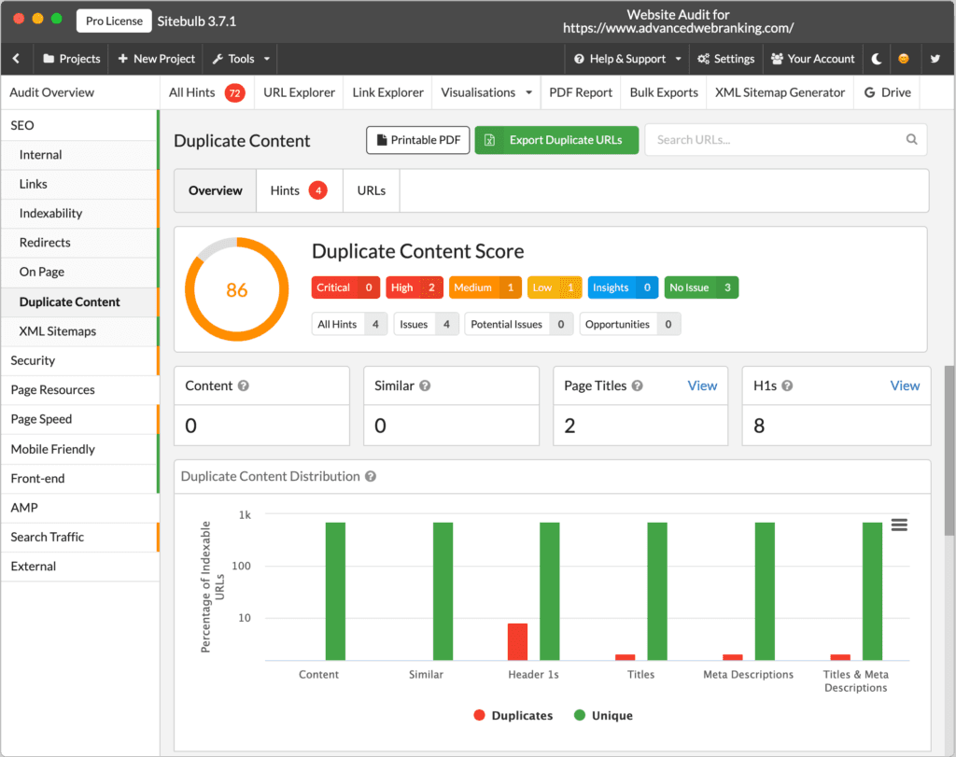Filter by High hints badge
Viewport: 956px width, 757px height.
[x=414, y=287]
